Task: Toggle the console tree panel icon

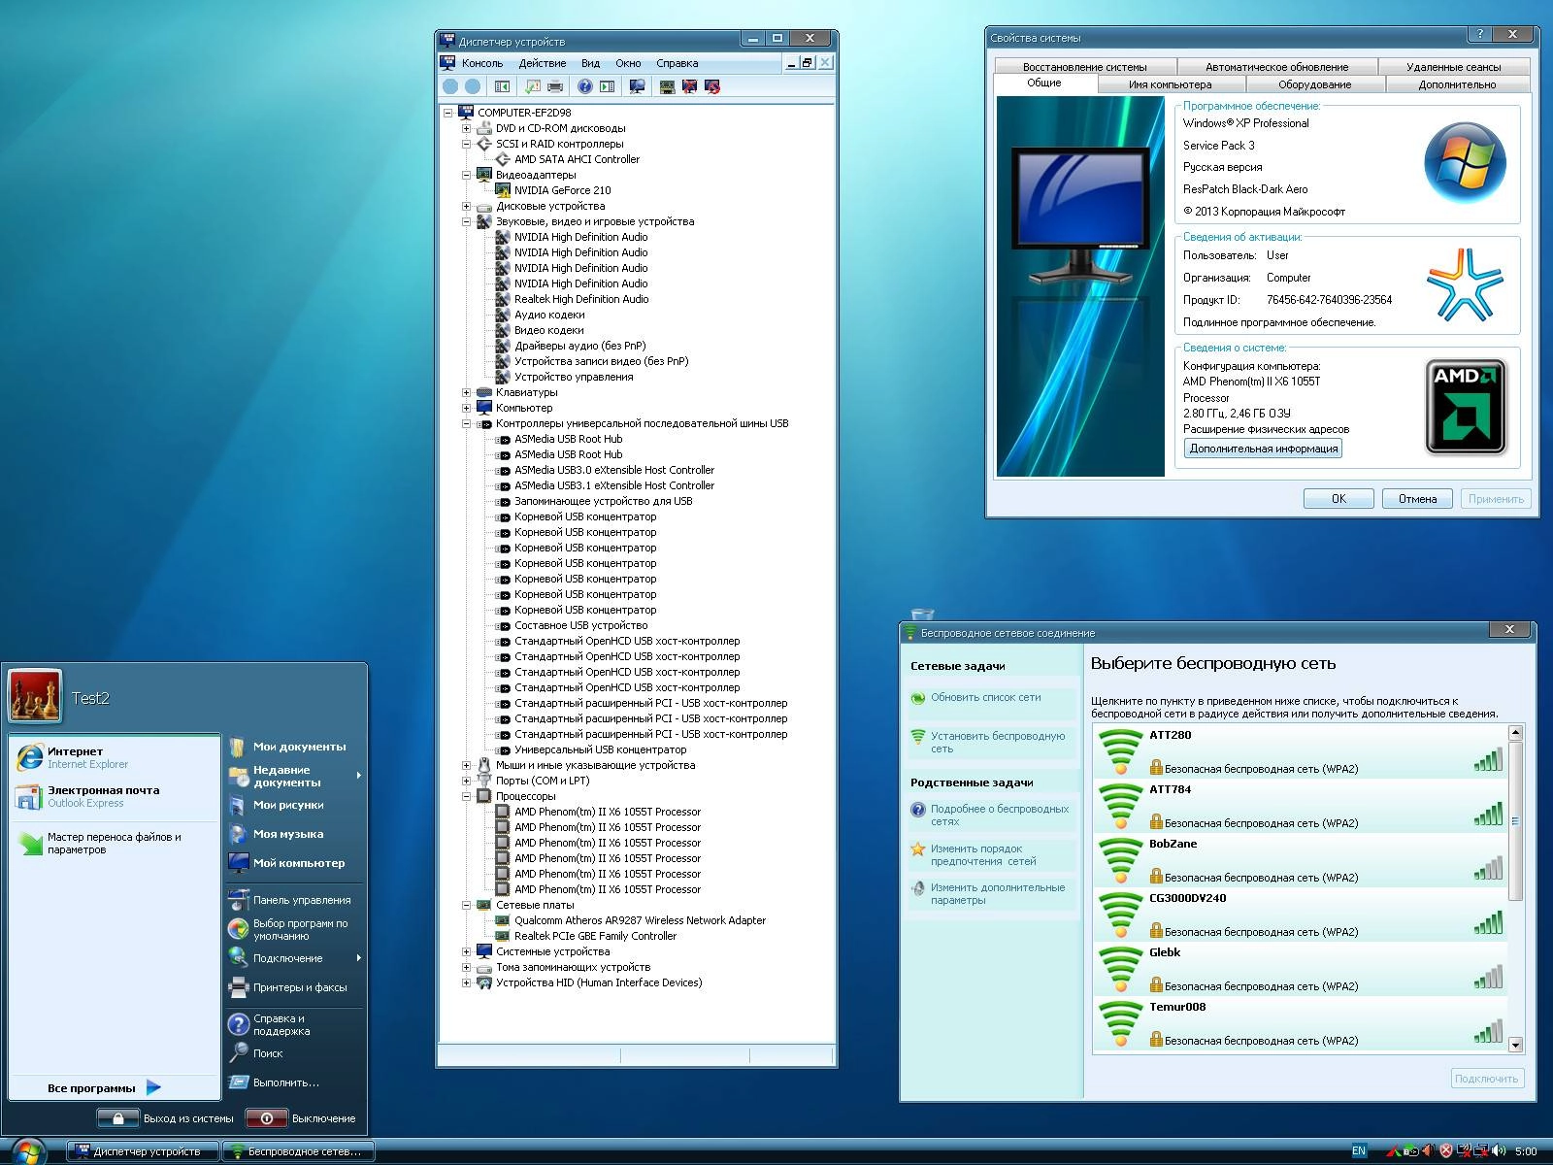Action: pos(502,85)
